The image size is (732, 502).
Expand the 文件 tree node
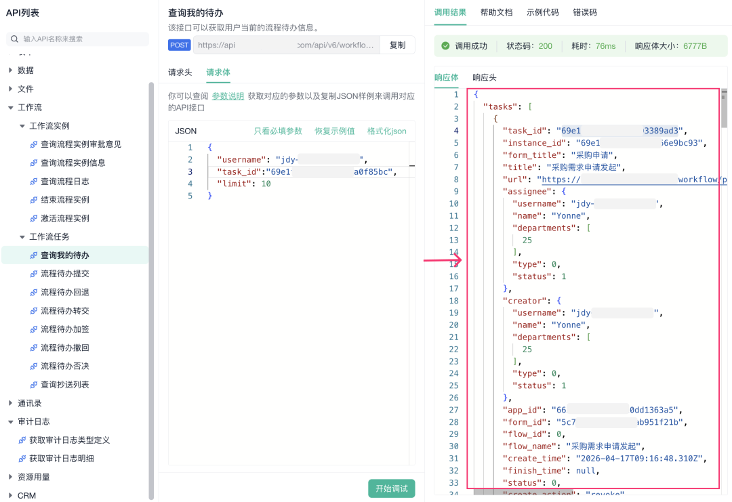click(x=10, y=89)
